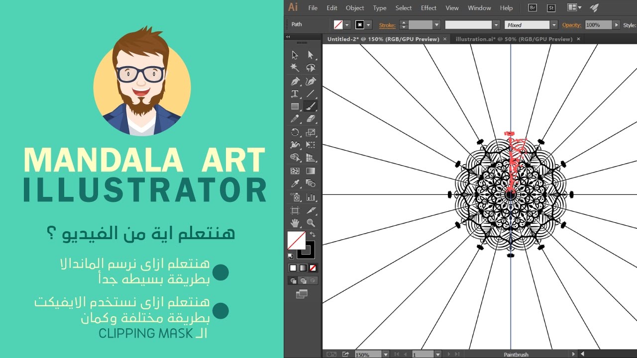The height and width of the screenshot is (358, 637).
Task: Change the screen mode button
Action: (x=302, y=294)
